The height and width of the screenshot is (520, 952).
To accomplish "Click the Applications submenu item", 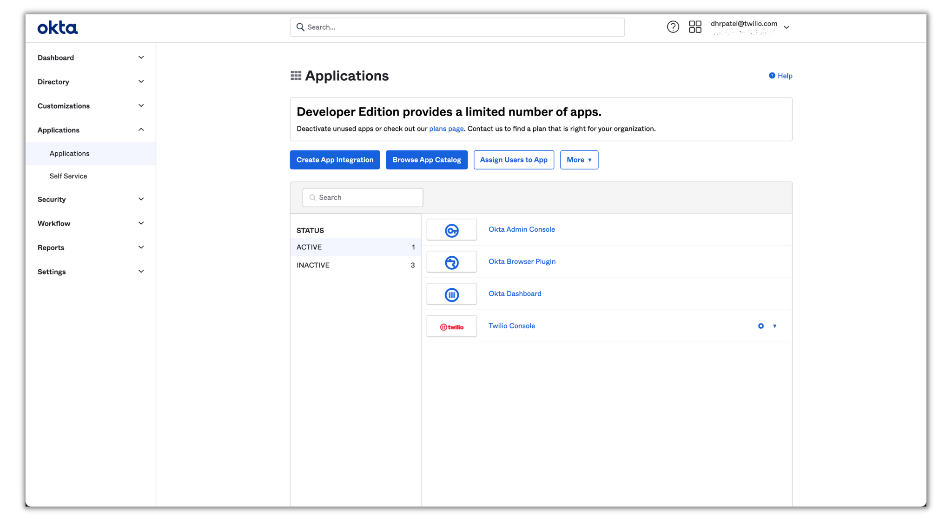I will 69,153.
